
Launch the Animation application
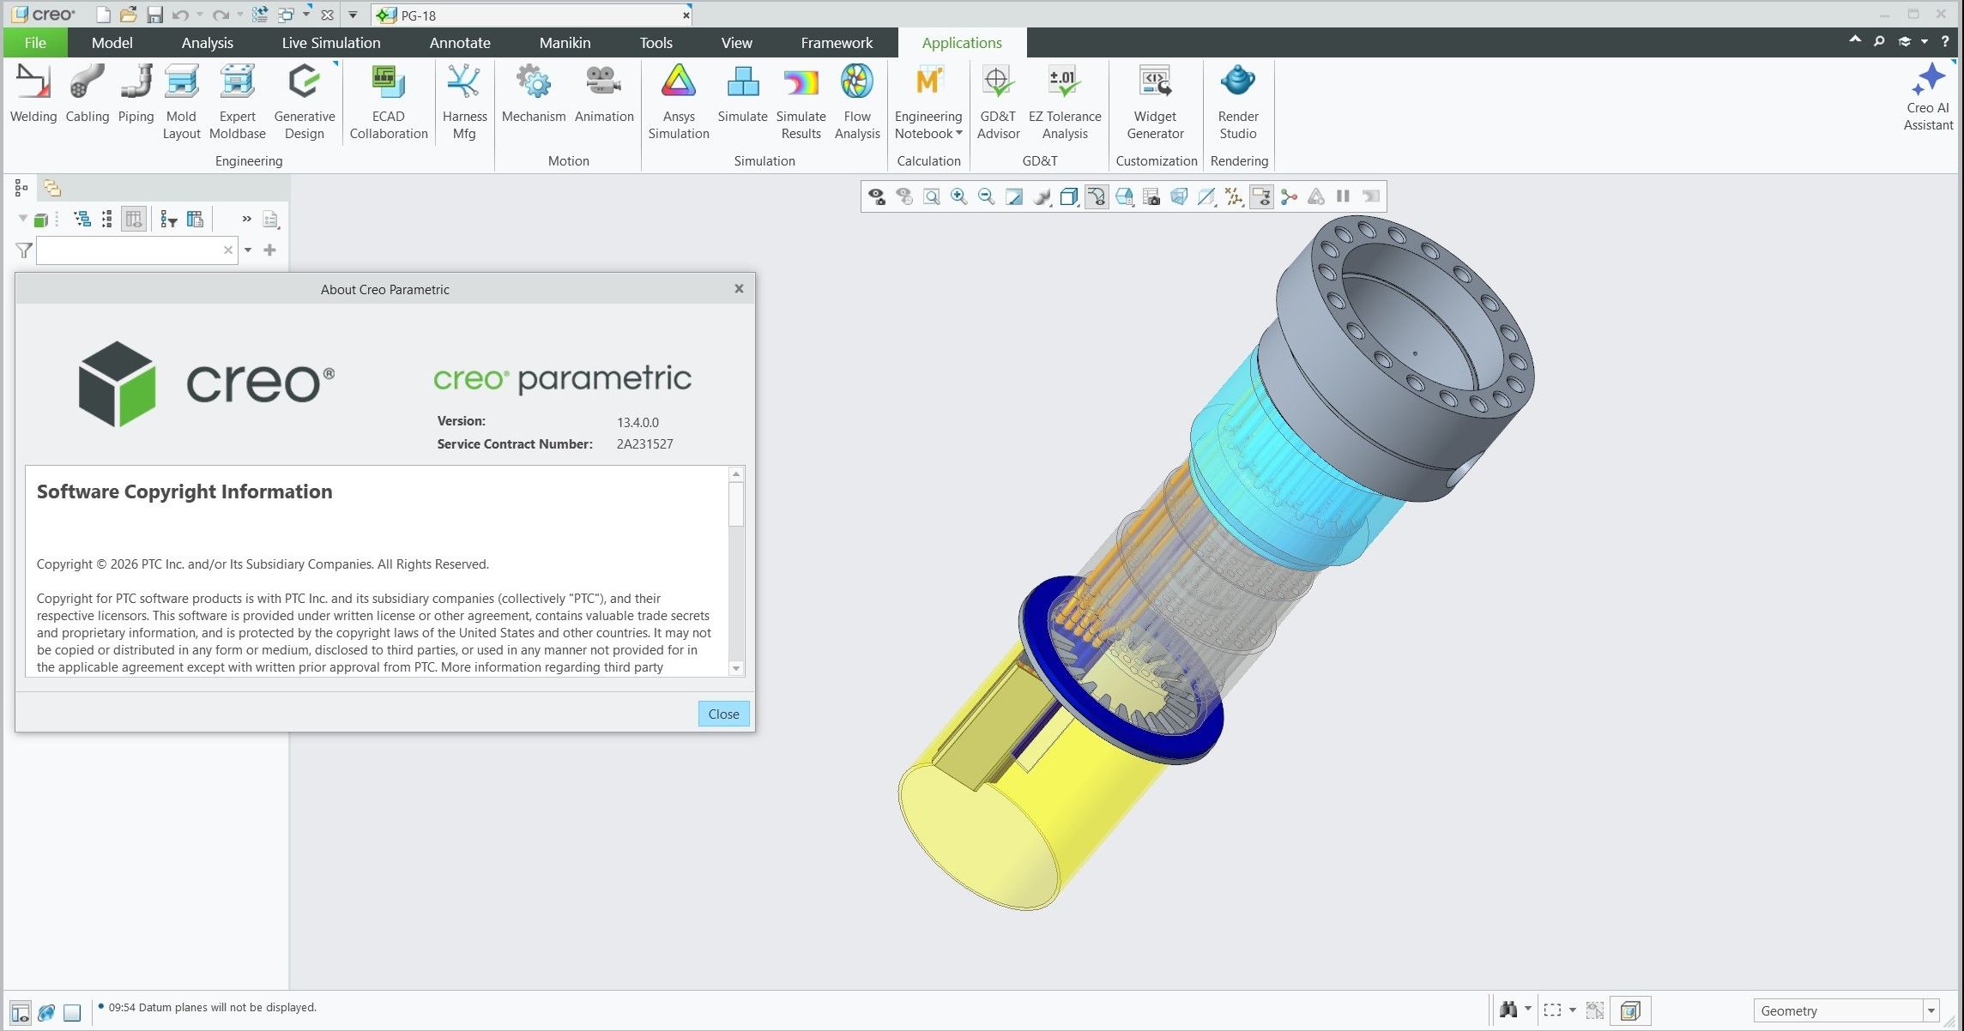click(x=604, y=94)
